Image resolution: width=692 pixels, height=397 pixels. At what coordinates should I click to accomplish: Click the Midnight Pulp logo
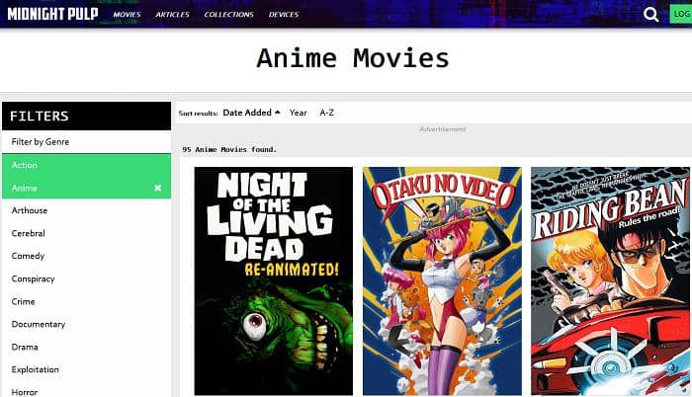tap(52, 14)
